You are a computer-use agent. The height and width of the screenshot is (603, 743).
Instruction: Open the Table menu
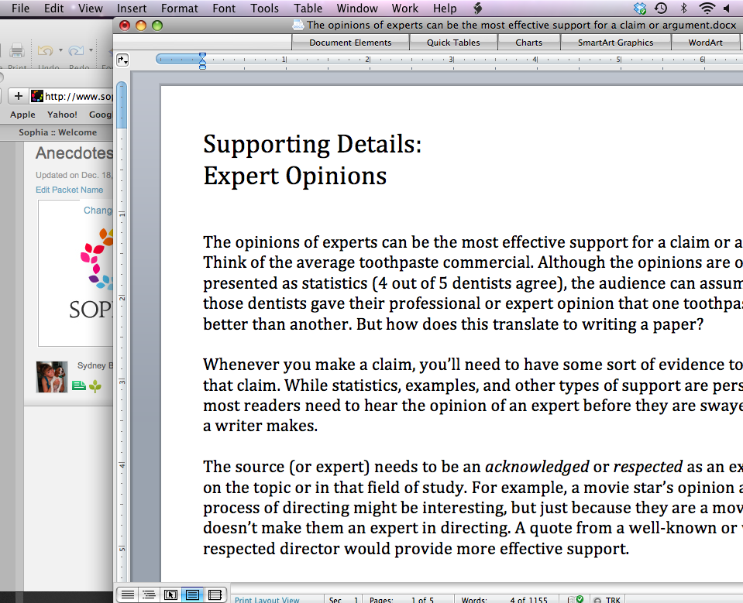tap(308, 9)
